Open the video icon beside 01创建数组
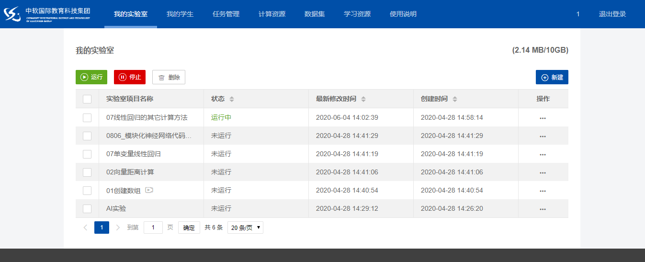The width and height of the screenshot is (645, 262). 149,190
